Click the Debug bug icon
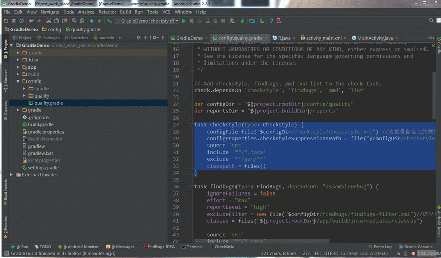This screenshot has height=258, width=441. pos(192,21)
